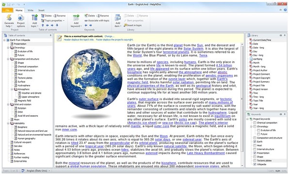
Task: Click the hydrosphere hyperlink
Action: point(217,113)
